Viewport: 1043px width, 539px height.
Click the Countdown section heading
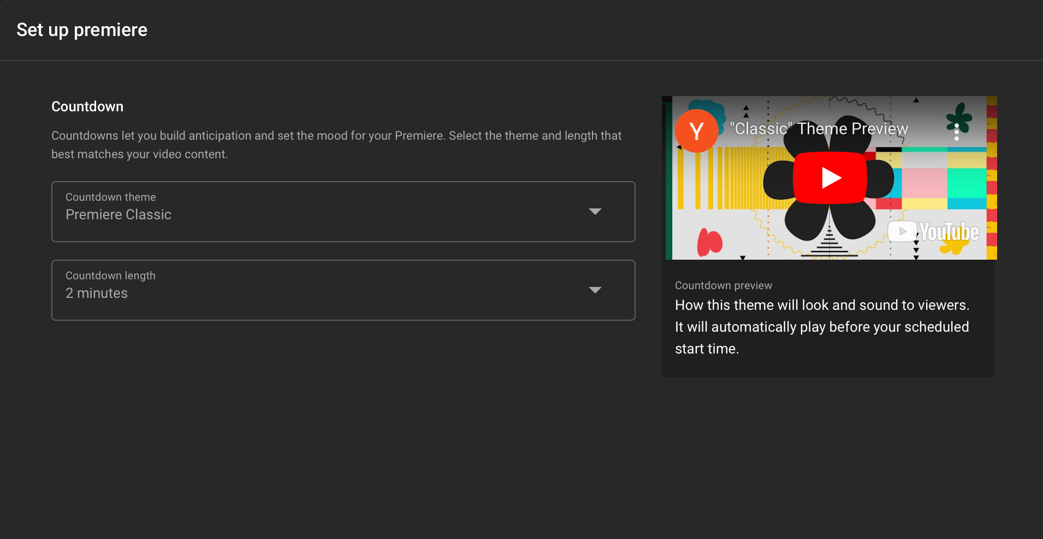click(x=87, y=106)
